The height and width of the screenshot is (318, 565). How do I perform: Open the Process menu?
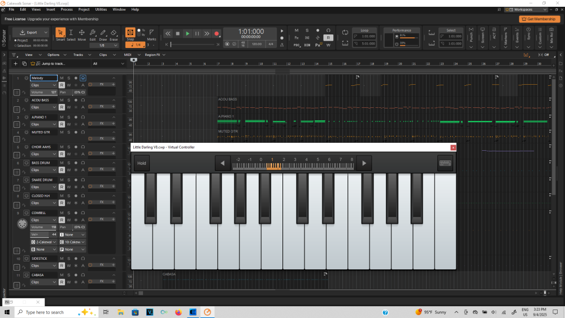pos(67,10)
